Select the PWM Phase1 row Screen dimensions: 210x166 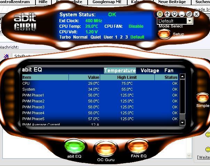point(100,95)
